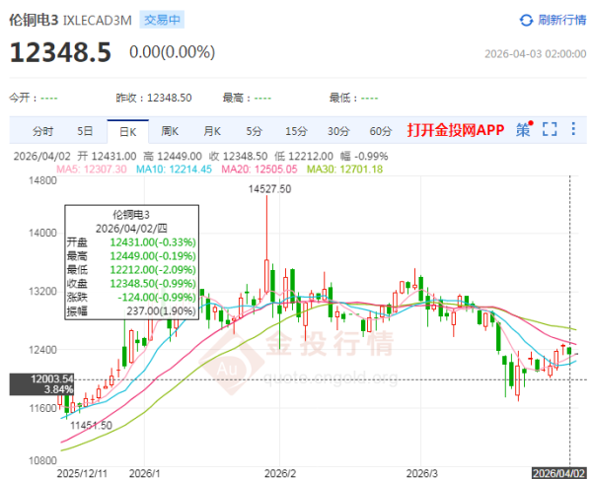This screenshot has height=479, width=592.
Task: Switch to 周K weekly candlestick view
Action: tap(170, 131)
